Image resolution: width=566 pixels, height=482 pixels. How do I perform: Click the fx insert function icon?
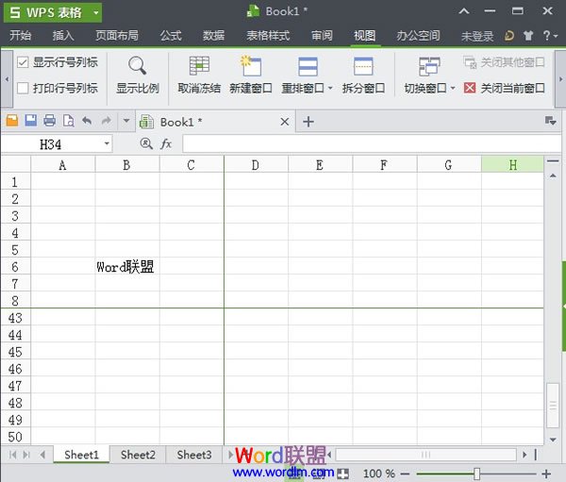pyautogui.click(x=166, y=143)
